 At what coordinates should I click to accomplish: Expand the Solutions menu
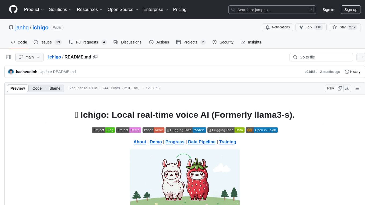(60, 9)
